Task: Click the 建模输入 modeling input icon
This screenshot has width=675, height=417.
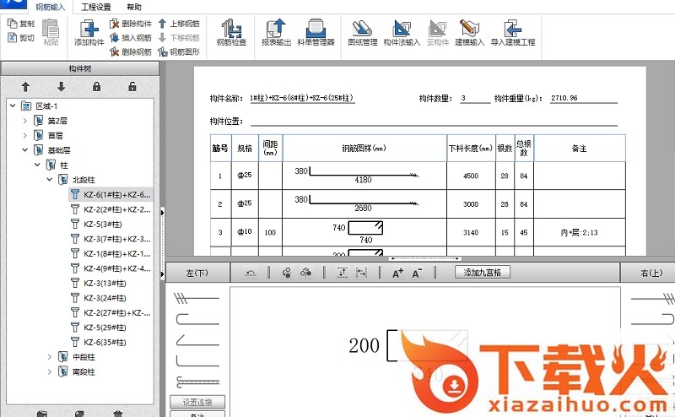Action: tap(470, 30)
